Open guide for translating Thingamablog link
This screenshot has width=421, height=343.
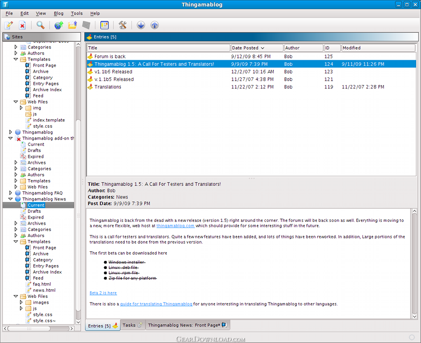tap(156, 304)
